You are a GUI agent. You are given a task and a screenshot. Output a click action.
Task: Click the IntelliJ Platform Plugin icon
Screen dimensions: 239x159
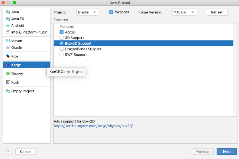8,32
